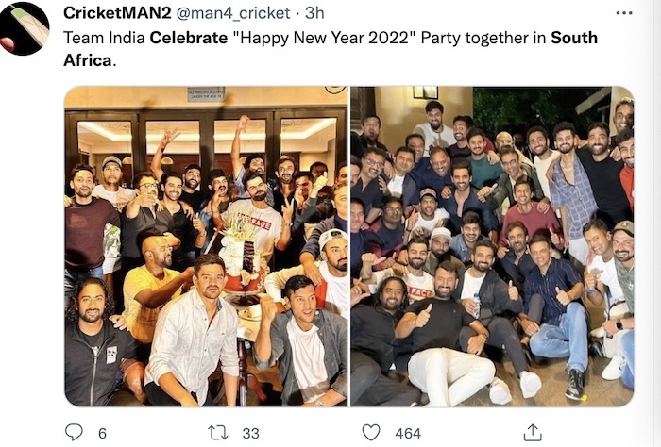
Task: Click the retweet count 33
Action: coord(250,432)
